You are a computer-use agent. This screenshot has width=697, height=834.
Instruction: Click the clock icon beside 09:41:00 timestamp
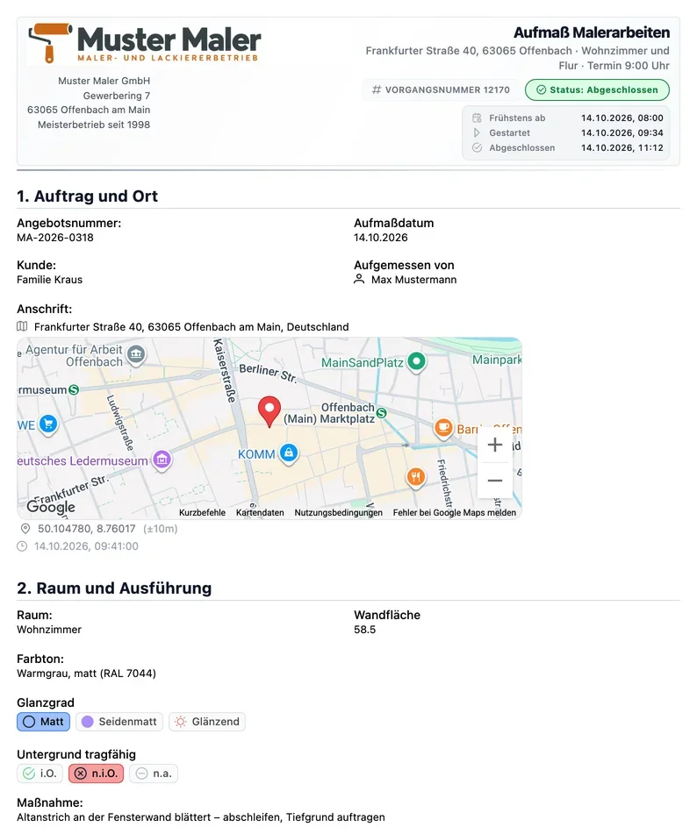22,546
